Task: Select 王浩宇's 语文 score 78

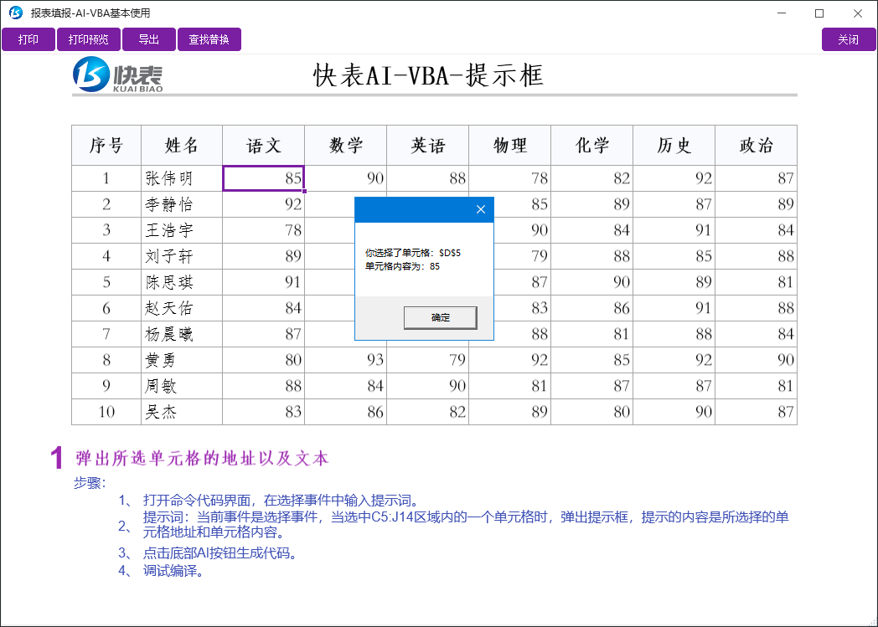Action: coord(264,230)
